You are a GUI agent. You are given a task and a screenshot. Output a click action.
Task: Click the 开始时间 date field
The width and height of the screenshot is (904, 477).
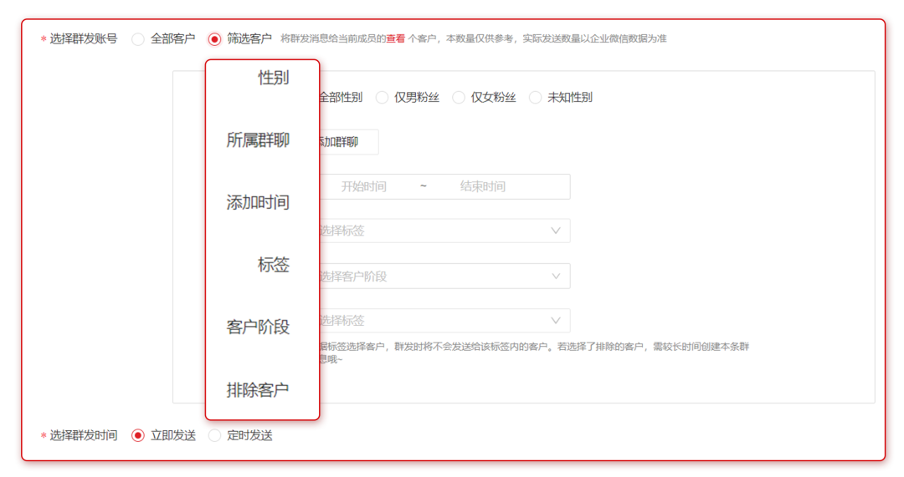tap(364, 186)
